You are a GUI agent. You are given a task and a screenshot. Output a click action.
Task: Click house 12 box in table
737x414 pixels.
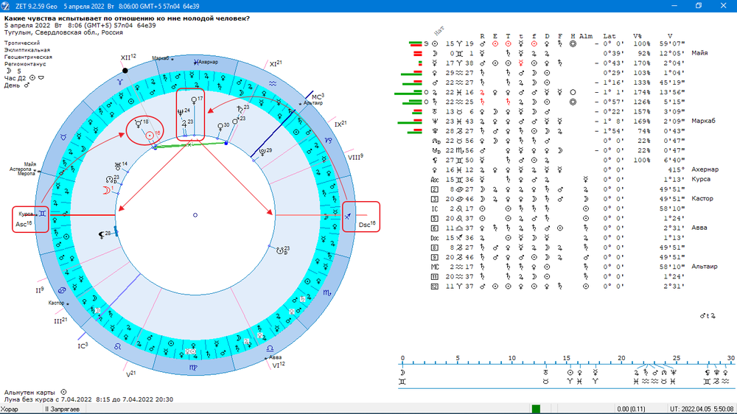pos(435,286)
